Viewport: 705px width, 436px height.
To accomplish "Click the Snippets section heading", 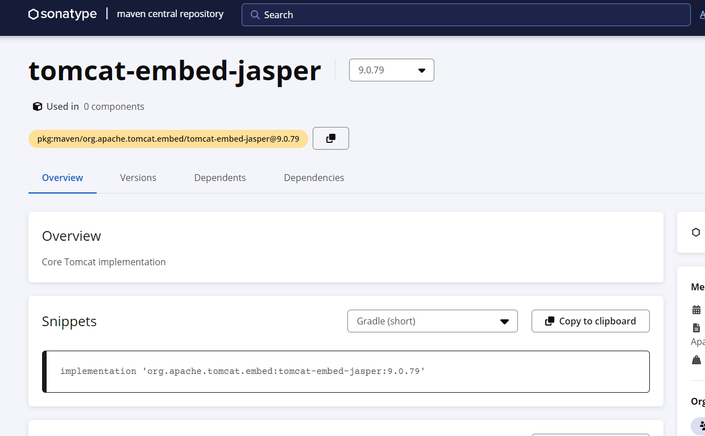I will point(69,321).
